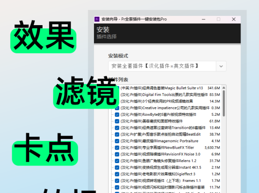
Task: Toggle RevisionFX Noise 3.0 checkbox
Action: [x=117, y=154]
